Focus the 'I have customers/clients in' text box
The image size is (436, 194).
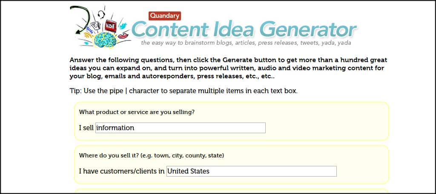tap(251, 171)
